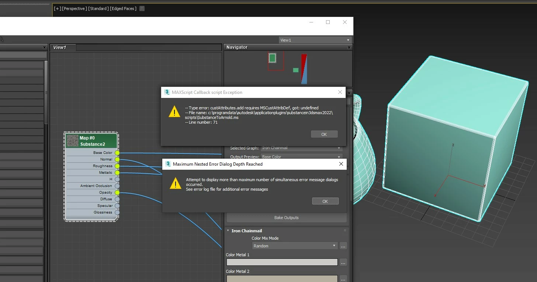Click the Ambient Occlusion output socket

tap(117, 186)
